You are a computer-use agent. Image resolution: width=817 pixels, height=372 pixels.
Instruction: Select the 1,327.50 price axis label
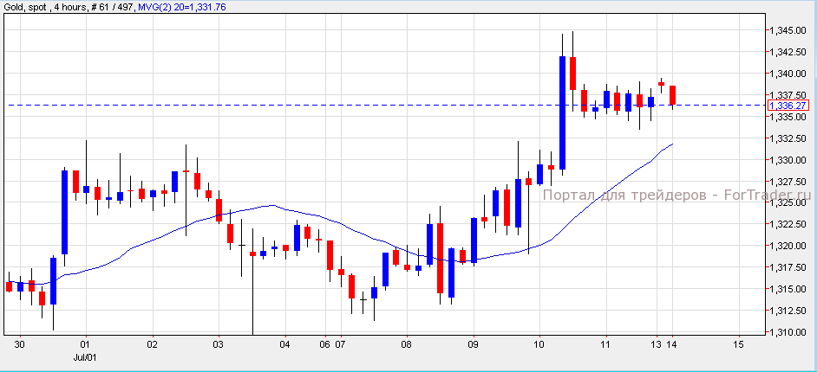pos(788,182)
